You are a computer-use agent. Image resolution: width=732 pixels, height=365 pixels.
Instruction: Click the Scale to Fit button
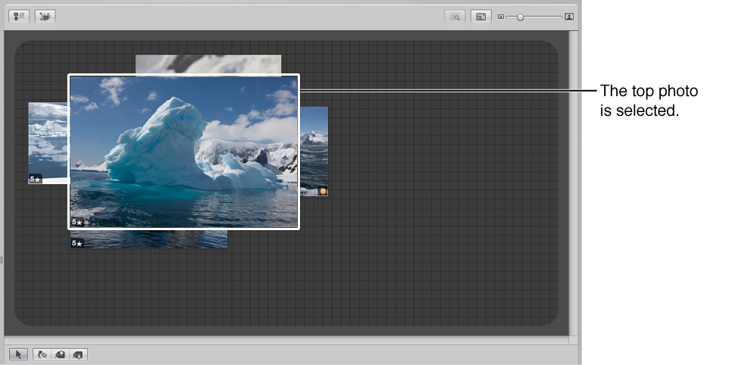click(x=481, y=17)
